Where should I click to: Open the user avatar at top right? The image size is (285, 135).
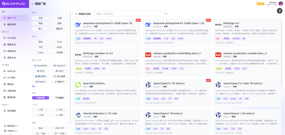[x=281, y=4]
